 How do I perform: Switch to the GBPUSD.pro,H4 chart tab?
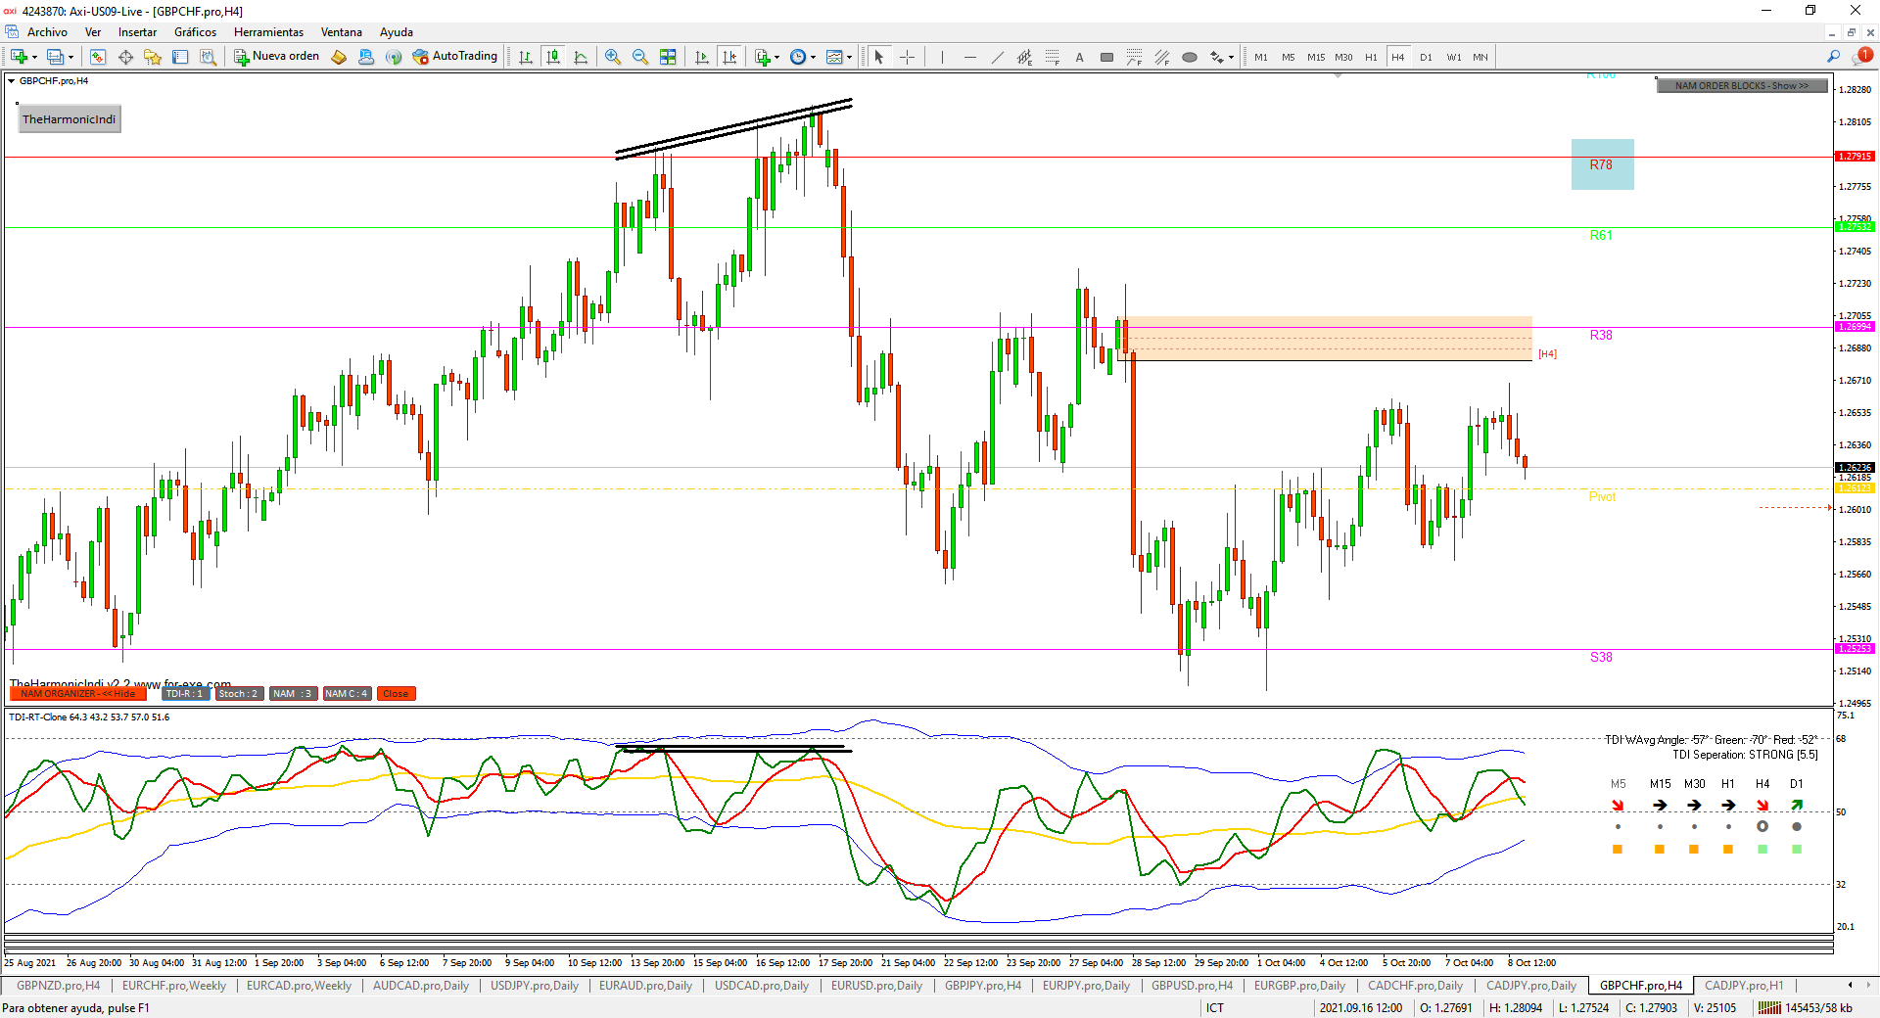1191,986
